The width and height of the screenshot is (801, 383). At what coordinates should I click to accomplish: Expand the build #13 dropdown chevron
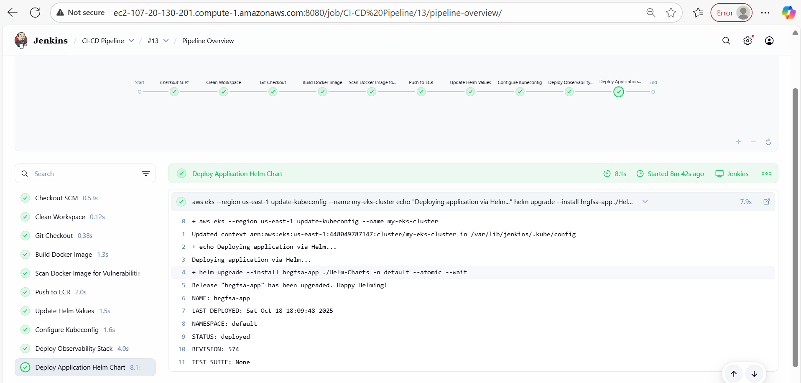point(166,41)
